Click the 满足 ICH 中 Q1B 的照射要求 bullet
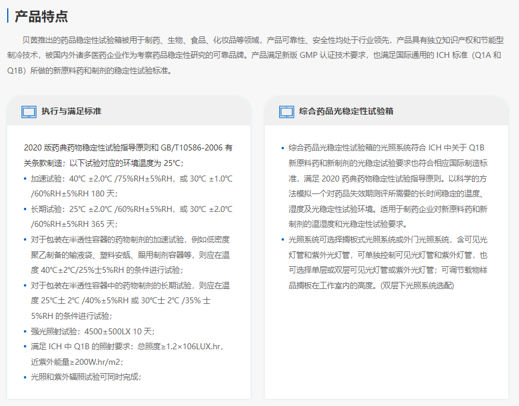The image size is (519, 406). [x=126, y=353]
